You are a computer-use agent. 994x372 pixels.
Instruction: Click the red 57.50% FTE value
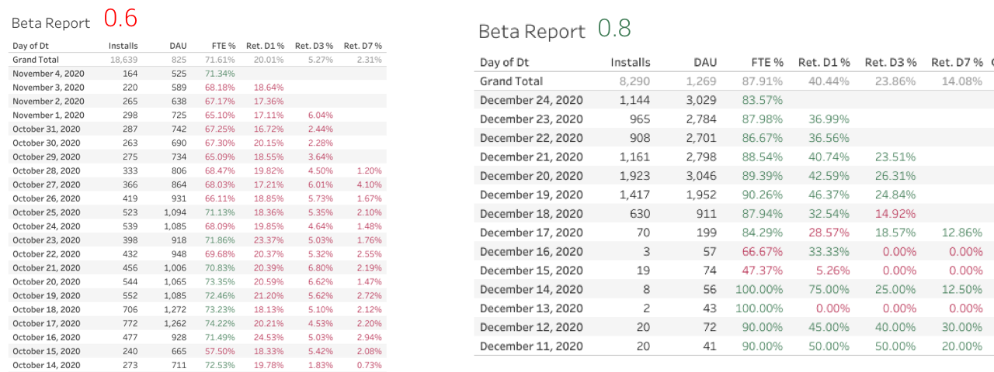(220, 353)
